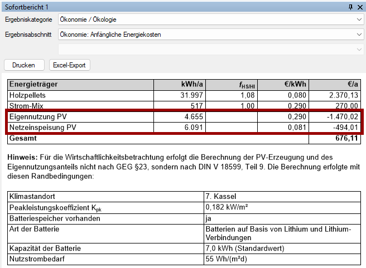Select the Eigennutzung PV row label
This screenshot has height=268, width=366.
click(38, 117)
